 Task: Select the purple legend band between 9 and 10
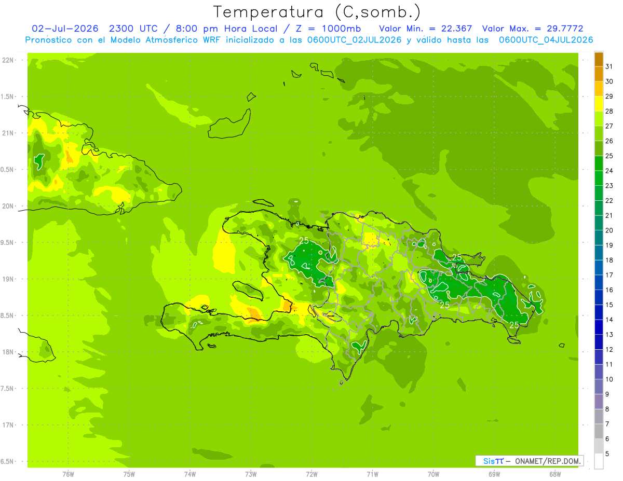[x=599, y=387]
